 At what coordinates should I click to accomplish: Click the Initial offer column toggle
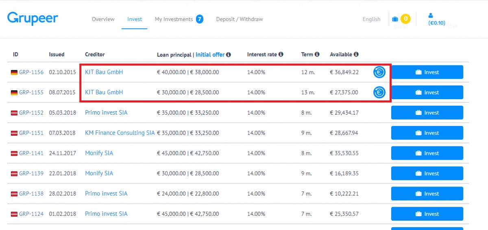click(210, 54)
